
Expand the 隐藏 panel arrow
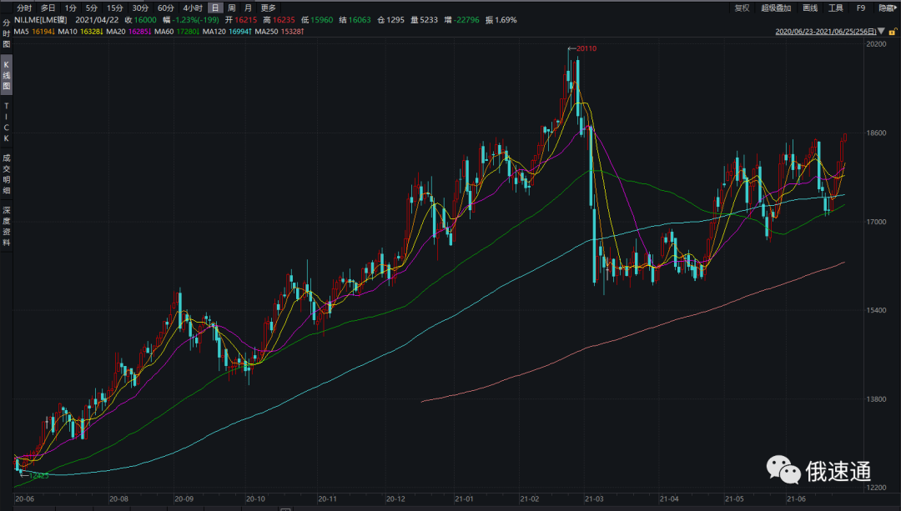coord(895,8)
